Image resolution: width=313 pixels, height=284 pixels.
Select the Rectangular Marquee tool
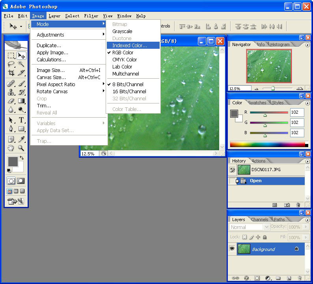point(11,55)
